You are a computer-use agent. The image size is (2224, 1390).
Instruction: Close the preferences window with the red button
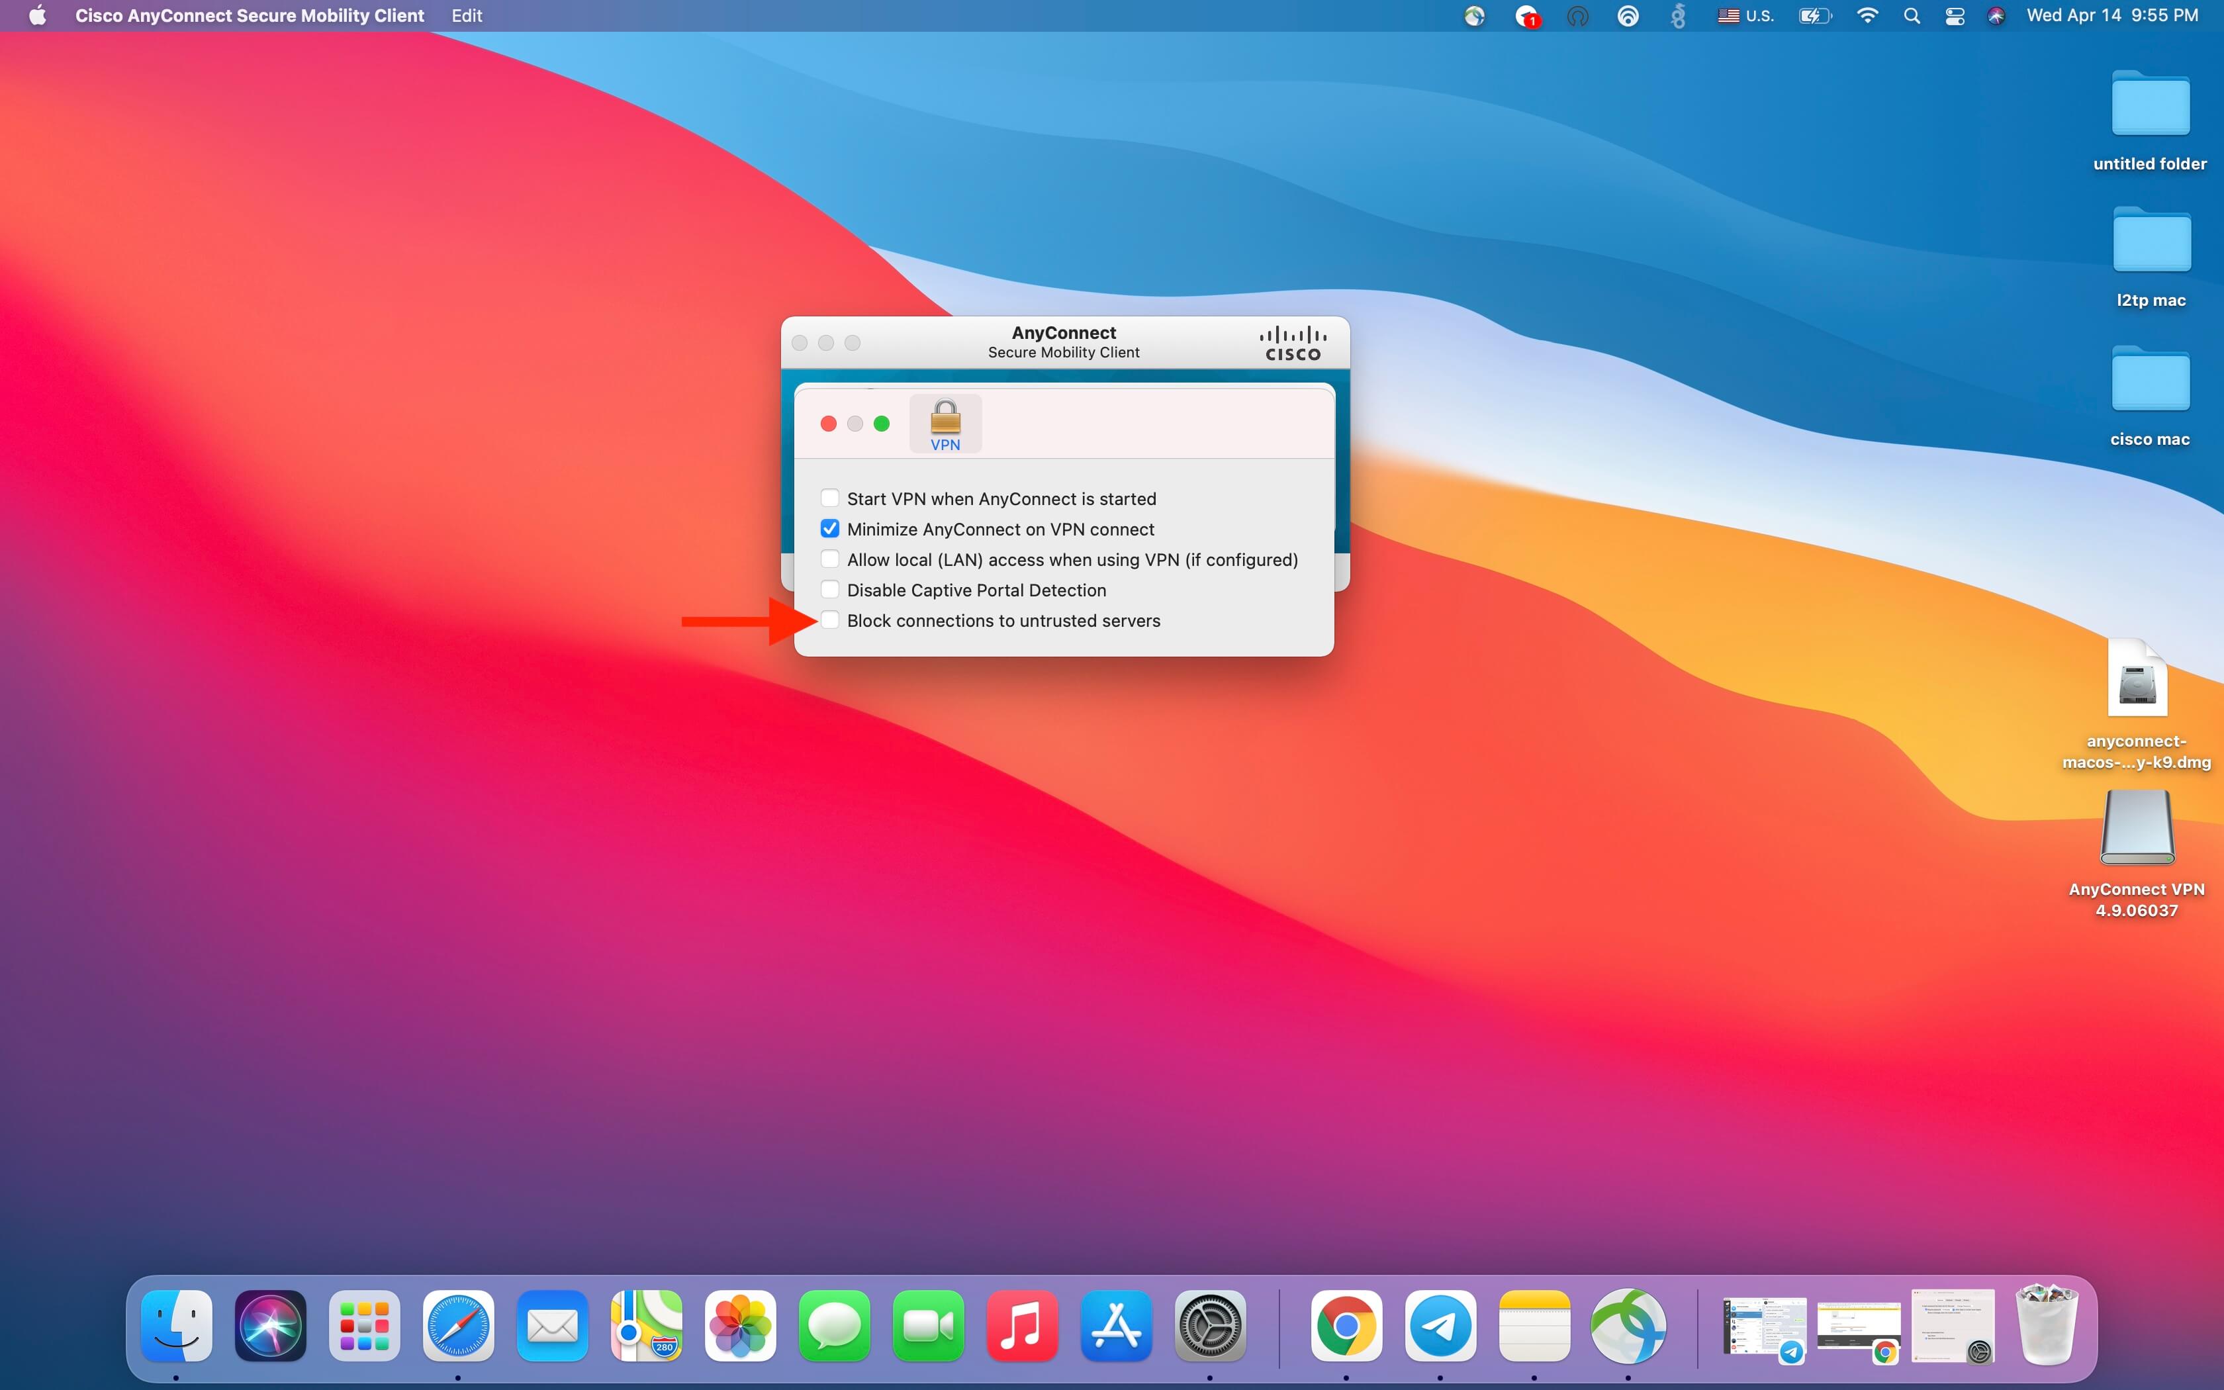click(828, 423)
